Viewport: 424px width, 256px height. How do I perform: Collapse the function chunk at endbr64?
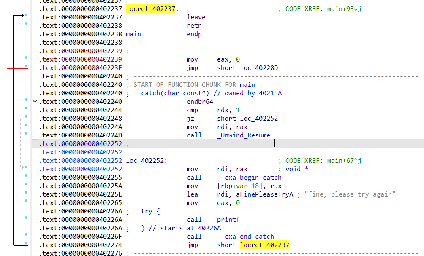tap(35, 102)
